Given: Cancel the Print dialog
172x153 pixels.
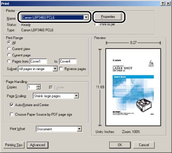Looking at the screenshot, I should click(144, 145).
